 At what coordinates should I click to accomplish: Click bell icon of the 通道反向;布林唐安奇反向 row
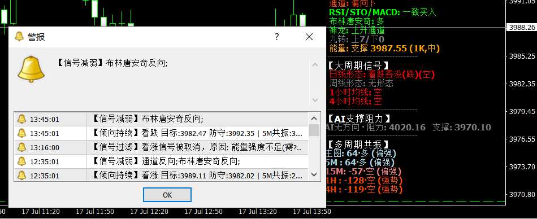coord(21,161)
